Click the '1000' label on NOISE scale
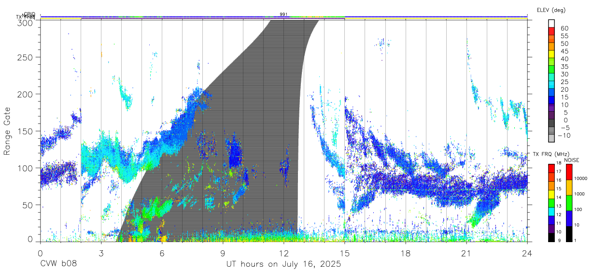This screenshot has height=274, width=593. click(x=580, y=194)
